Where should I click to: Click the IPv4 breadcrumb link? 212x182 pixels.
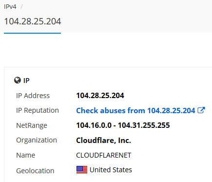(10, 7)
